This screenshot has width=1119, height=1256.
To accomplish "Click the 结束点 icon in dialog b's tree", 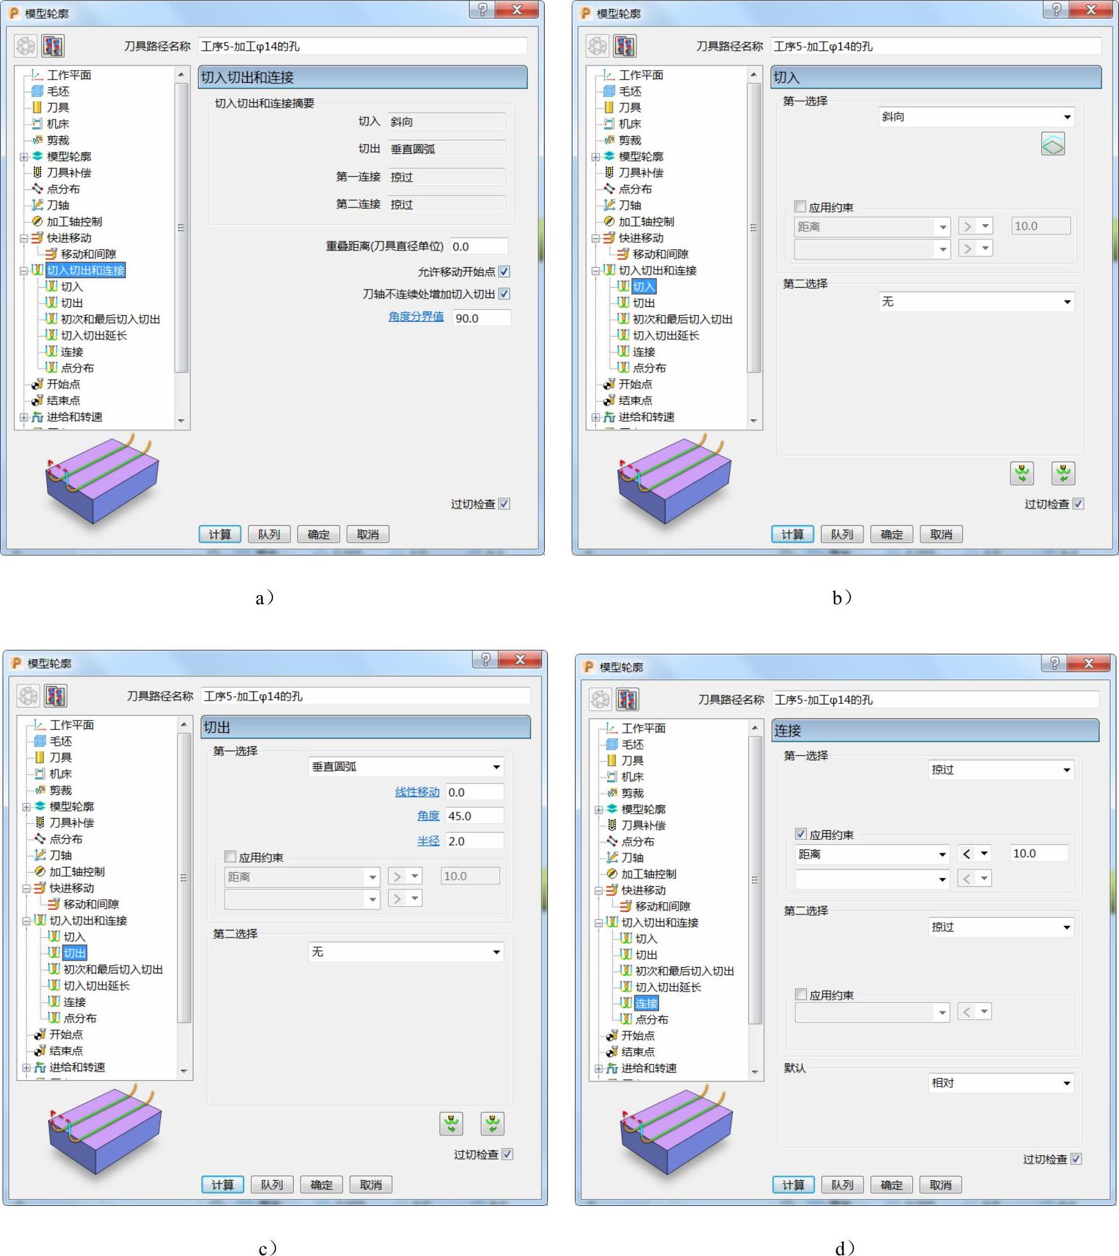I will (x=609, y=401).
